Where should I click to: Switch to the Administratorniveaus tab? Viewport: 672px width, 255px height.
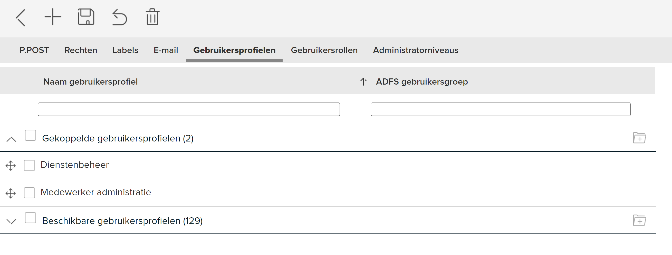416,50
